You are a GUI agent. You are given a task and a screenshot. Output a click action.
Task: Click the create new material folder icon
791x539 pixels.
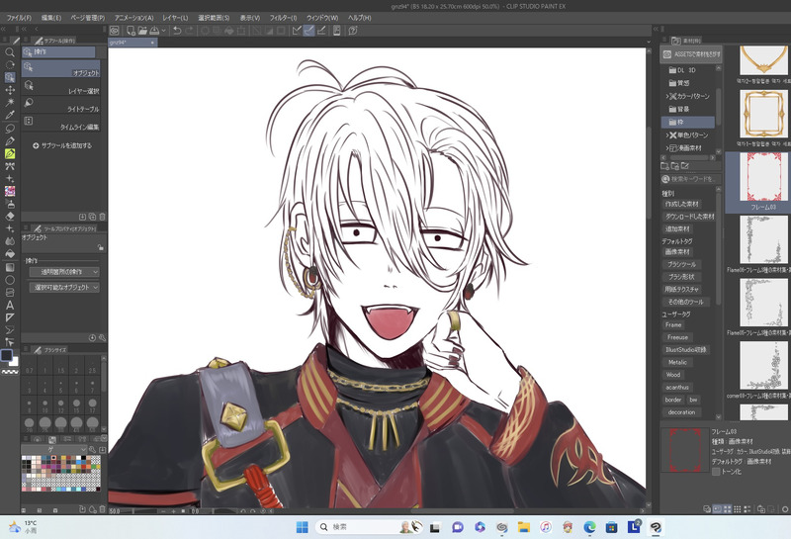(664, 165)
